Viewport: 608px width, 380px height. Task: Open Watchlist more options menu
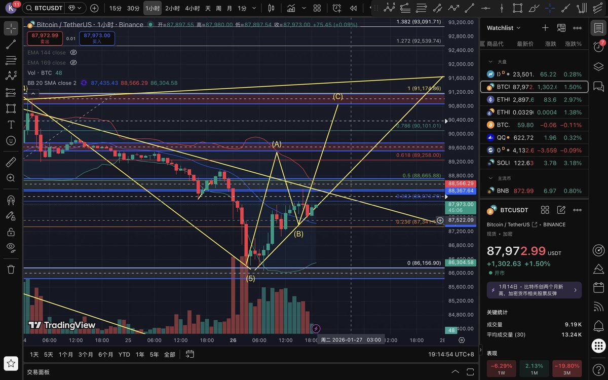[577, 28]
